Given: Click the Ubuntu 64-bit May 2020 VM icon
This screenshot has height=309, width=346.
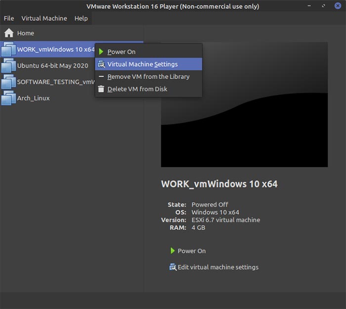Looking at the screenshot, I should pos(8,66).
